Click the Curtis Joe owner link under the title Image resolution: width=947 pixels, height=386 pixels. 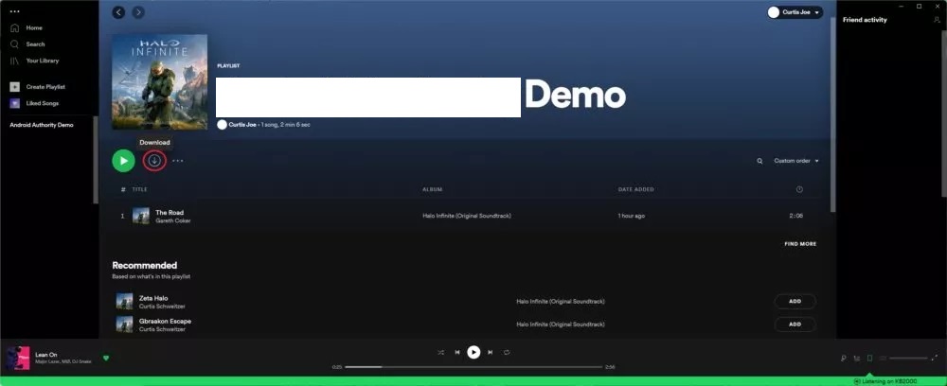point(242,124)
